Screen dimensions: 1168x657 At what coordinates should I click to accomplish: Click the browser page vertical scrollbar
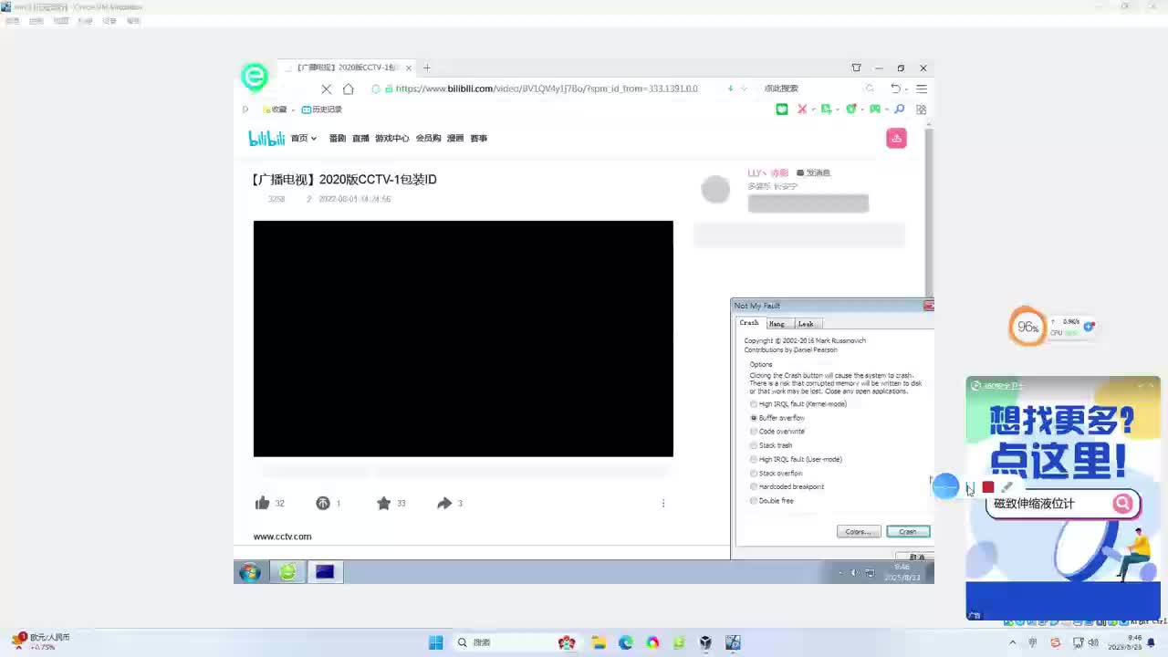929,213
